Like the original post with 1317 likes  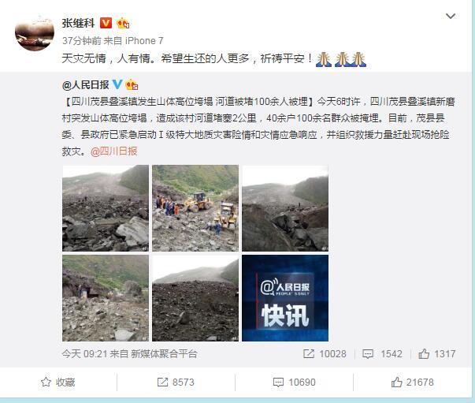(x=437, y=354)
